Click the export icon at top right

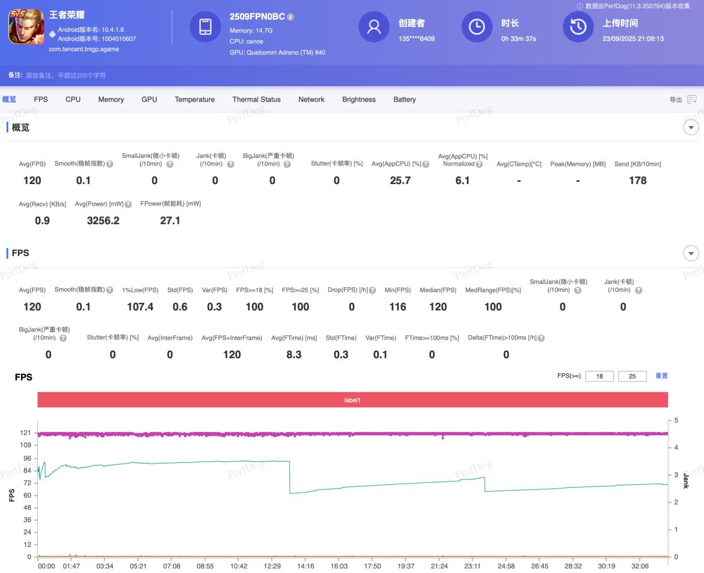692,99
